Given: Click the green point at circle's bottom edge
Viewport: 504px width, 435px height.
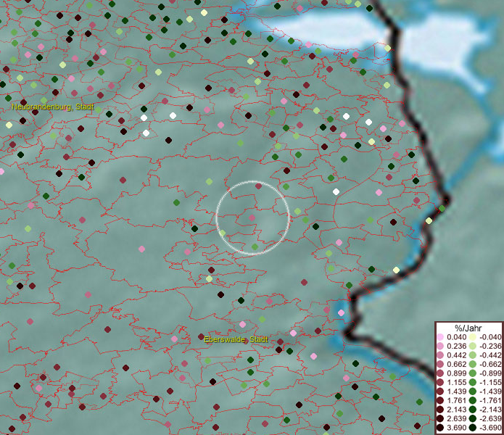Looking at the screenshot, I should tap(255, 247).
